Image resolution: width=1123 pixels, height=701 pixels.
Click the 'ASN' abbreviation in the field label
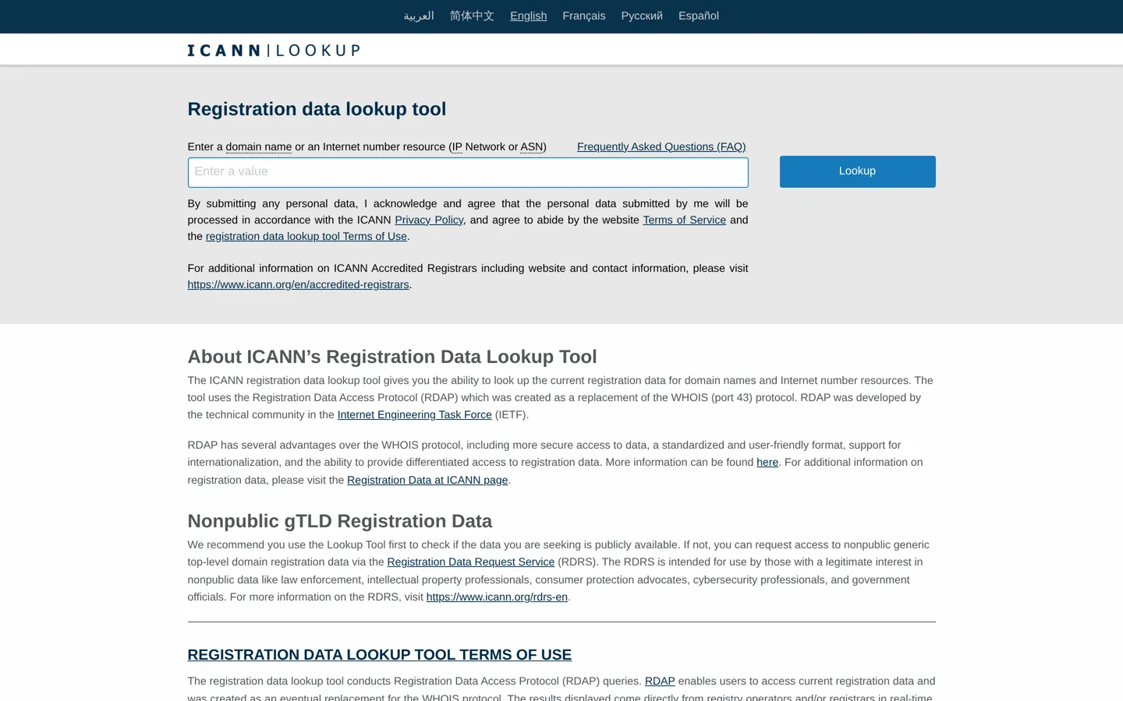pyautogui.click(x=532, y=146)
